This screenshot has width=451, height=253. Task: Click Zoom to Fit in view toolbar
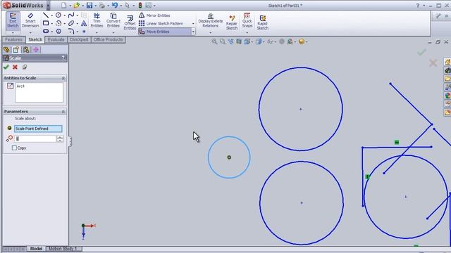(x=214, y=41)
